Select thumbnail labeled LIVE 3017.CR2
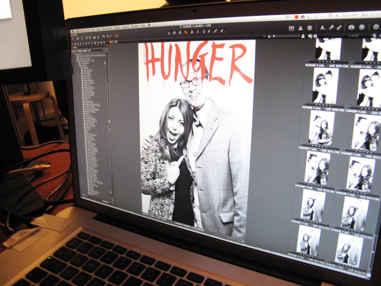Viewport: 381px width, 286px height. 309,241
